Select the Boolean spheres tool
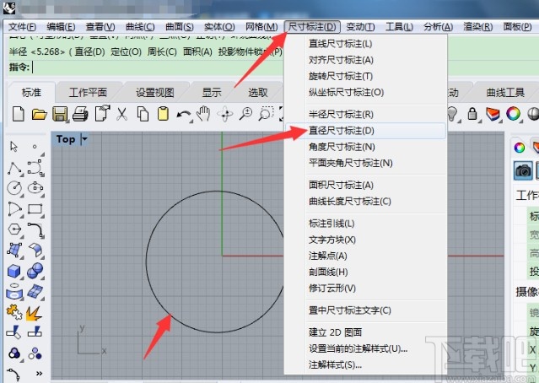The width and height of the screenshot is (539, 383). pos(35,271)
